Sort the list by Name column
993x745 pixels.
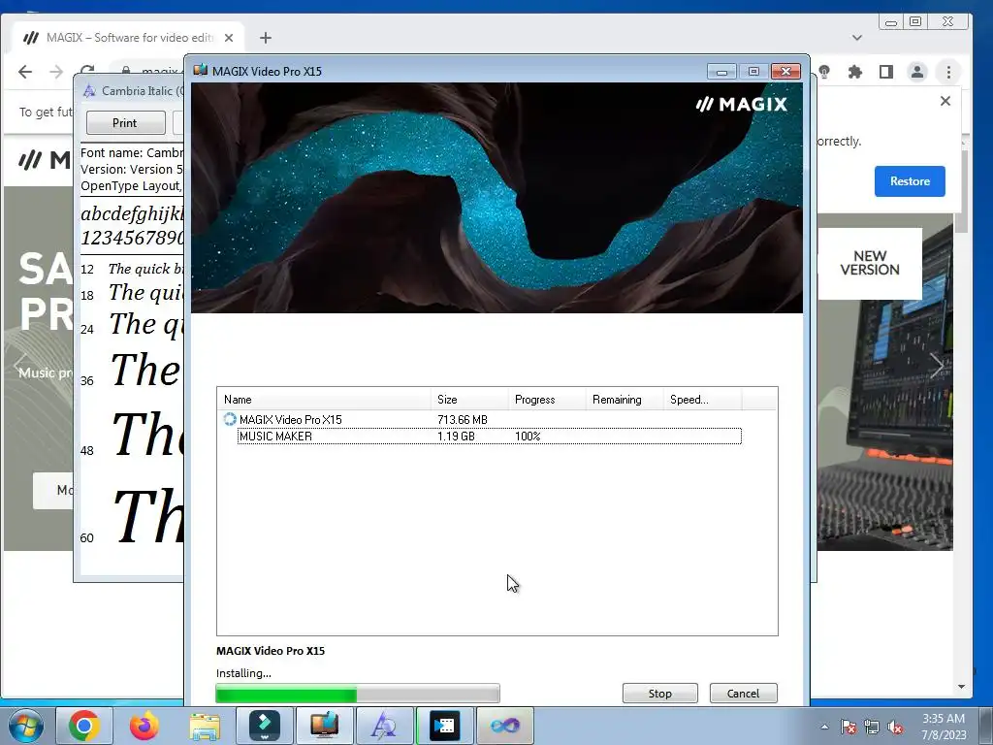324,399
